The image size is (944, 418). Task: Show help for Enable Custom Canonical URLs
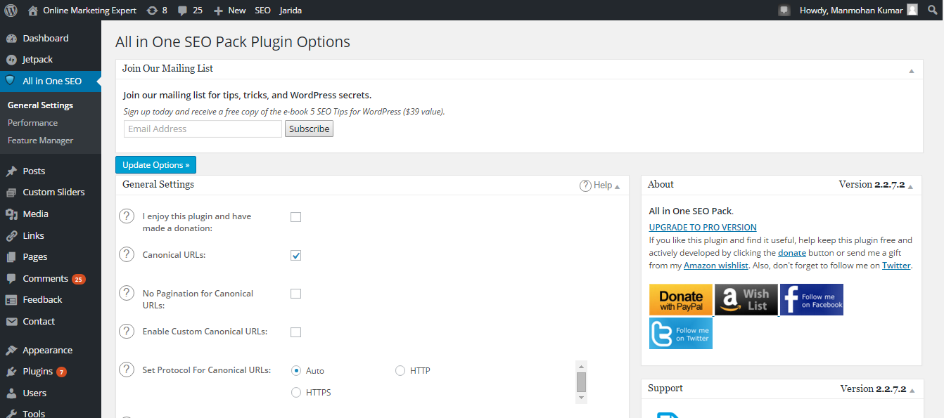[127, 331]
